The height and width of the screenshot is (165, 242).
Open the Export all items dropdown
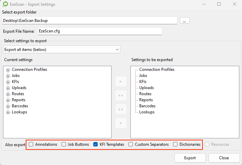pos(62,50)
